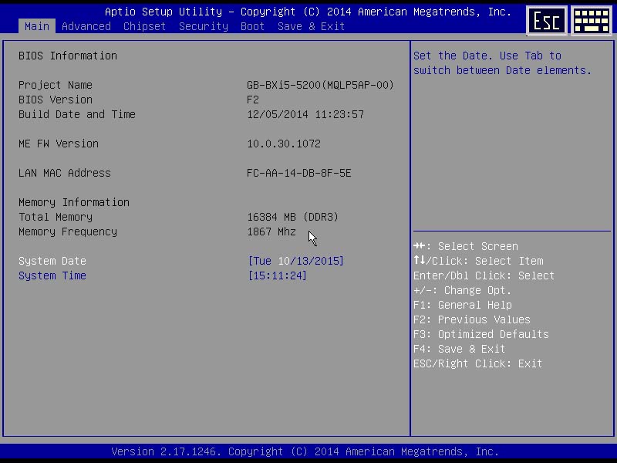
Task: Click 'Enter/Dbl Click: Select' hint
Action: (x=484, y=275)
